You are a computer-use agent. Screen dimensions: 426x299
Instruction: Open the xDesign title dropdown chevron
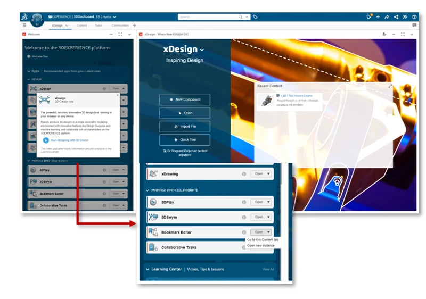pyautogui.click(x=202, y=50)
